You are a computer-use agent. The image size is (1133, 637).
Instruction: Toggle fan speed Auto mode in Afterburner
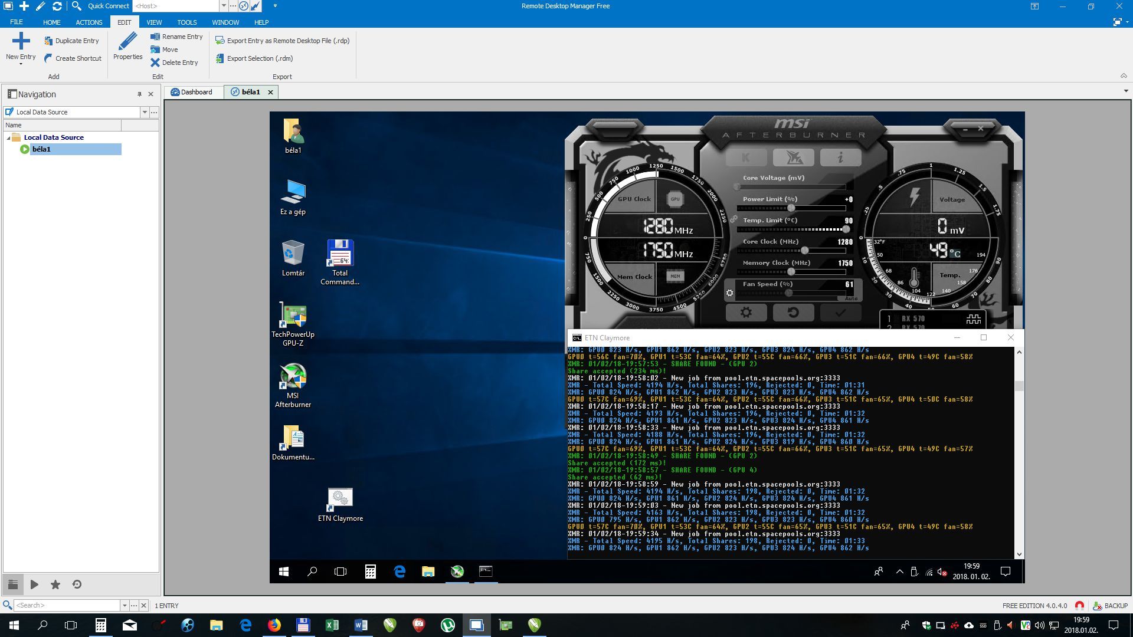coord(851,298)
